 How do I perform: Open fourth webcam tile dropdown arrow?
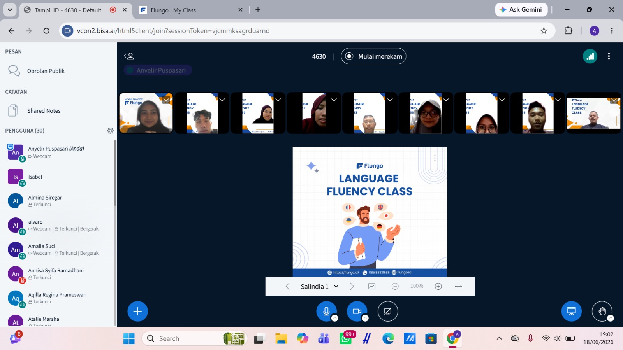(334, 100)
